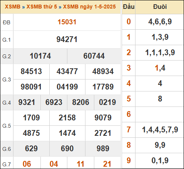Open the XSMB breadcrumb link

point(13,7)
